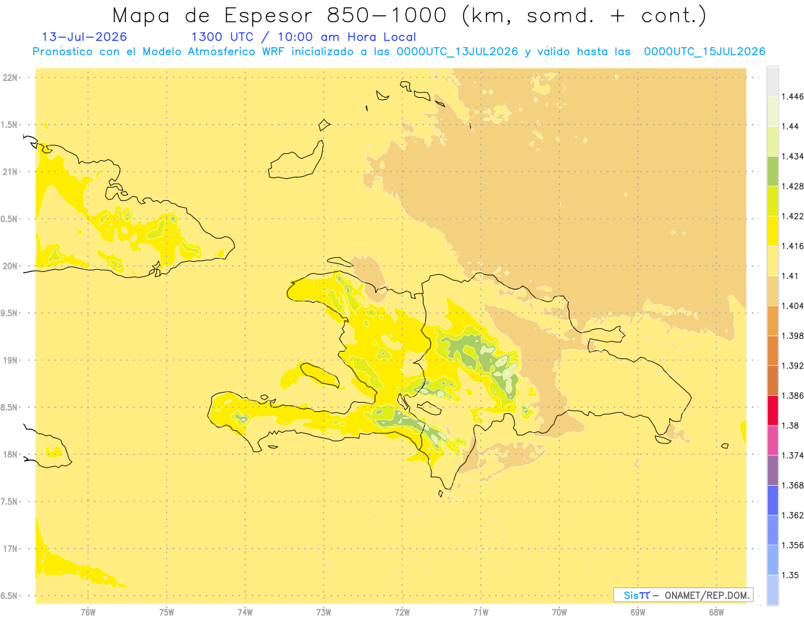Image resolution: width=804 pixels, height=621 pixels.
Task: Click the 69W longitude axis label
Action: pos(638,612)
